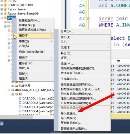Click the 统计信息 folder icon
130x134 pixels.
point(16,86)
